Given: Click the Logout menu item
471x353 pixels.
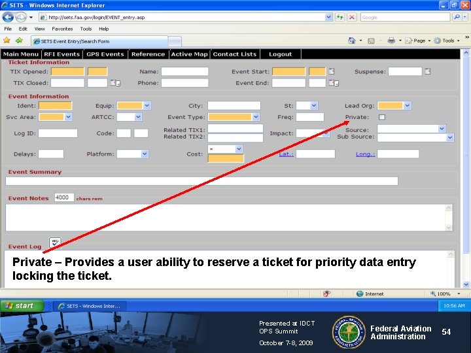Looking at the screenshot, I should point(280,54).
